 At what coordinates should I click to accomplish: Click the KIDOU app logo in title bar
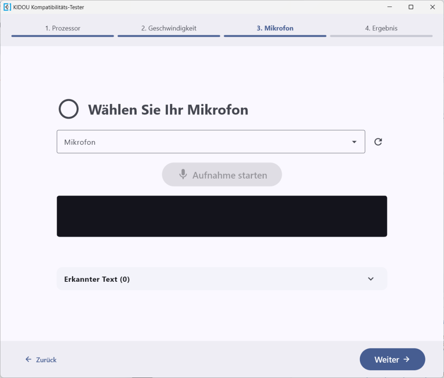coord(7,7)
